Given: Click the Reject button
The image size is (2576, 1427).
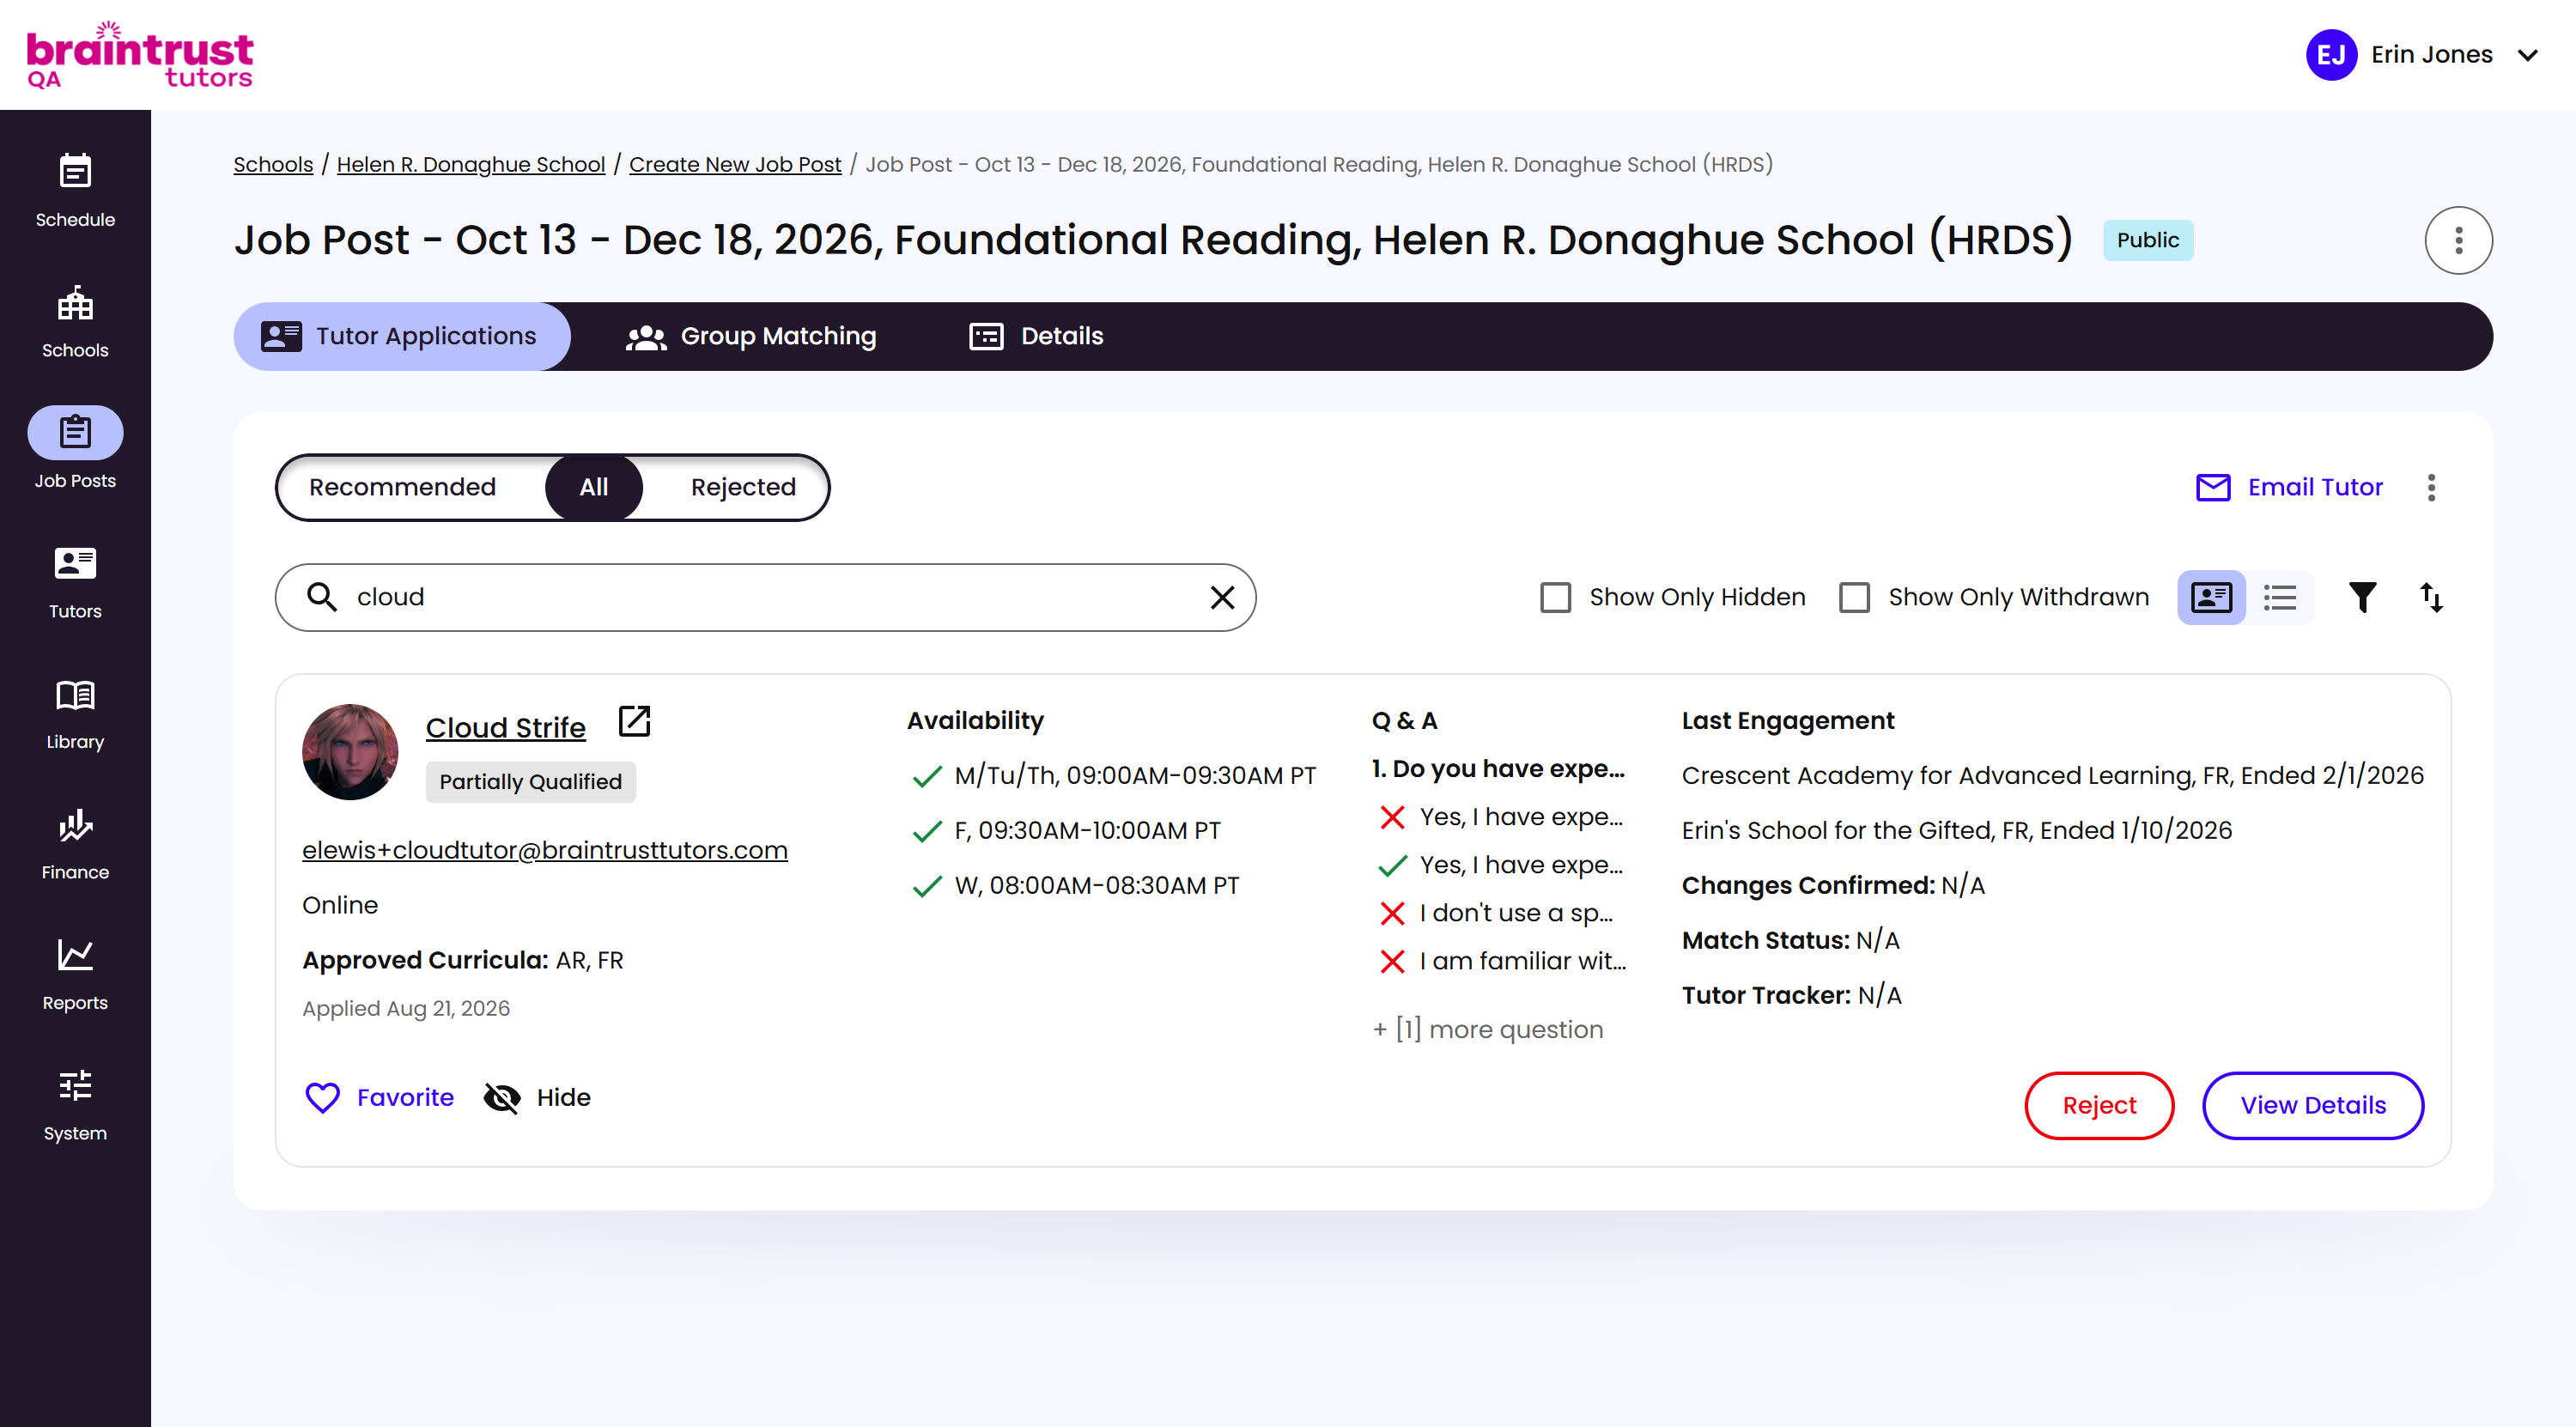Looking at the screenshot, I should tap(2099, 1105).
